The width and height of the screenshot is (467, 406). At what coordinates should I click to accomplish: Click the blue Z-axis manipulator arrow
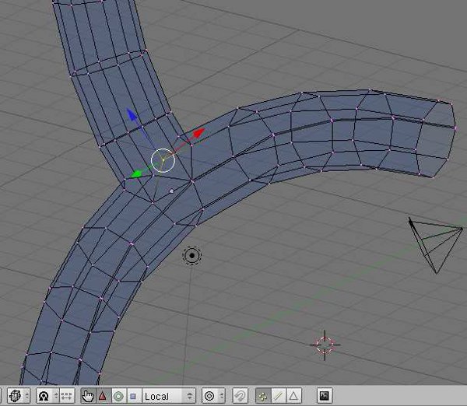coord(132,115)
